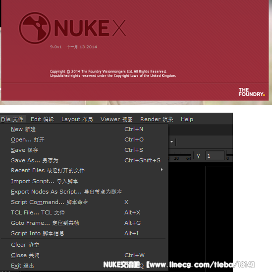The height and width of the screenshot is (273, 272).
Task: Open the viewer toolbar dropdown arrow
Action: pos(171,142)
